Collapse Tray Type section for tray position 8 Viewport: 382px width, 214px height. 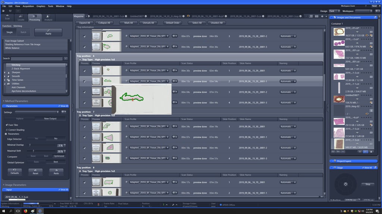click(80, 171)
